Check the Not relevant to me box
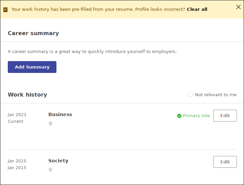This screenshot has width=244, height=185. 191,95
